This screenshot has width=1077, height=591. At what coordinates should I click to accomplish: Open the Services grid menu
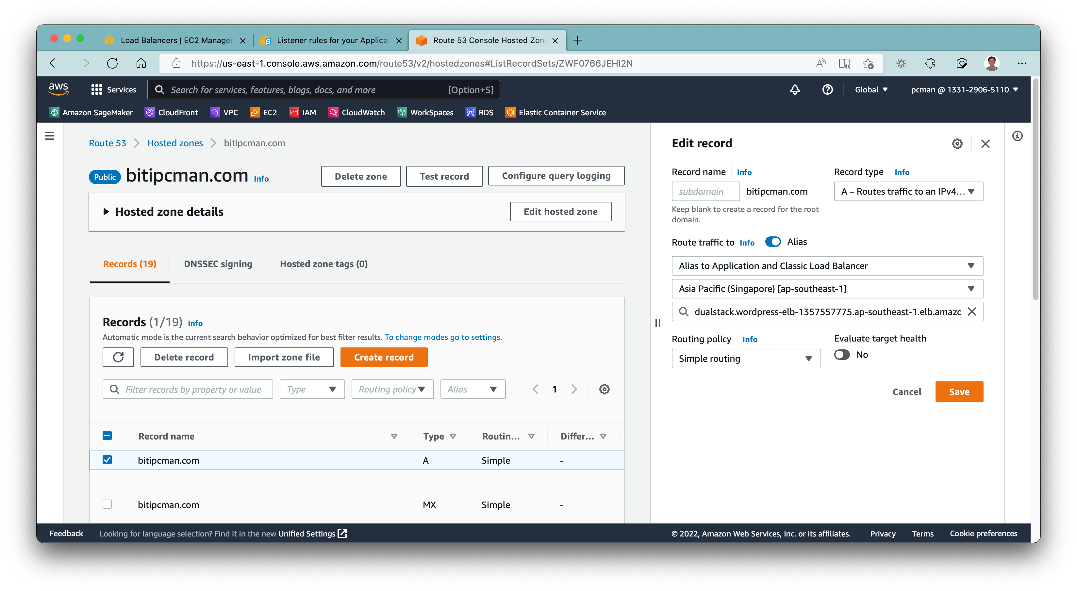[x=113, y=89]
